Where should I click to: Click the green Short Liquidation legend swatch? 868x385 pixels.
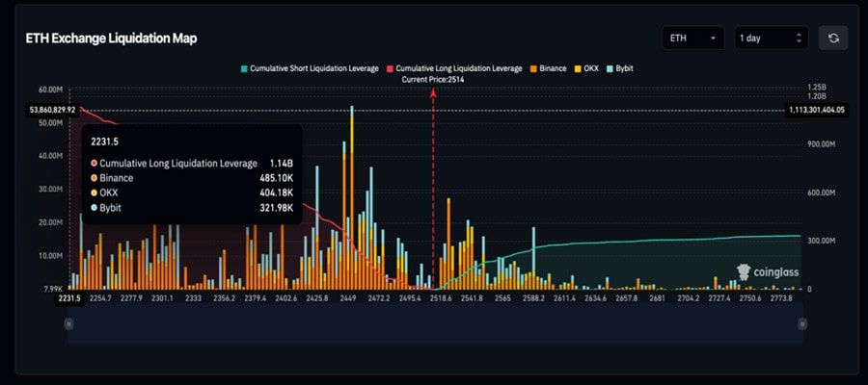(244, 69)
